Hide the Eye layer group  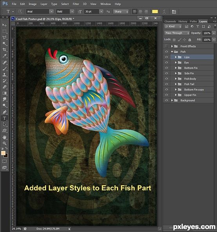166,62
